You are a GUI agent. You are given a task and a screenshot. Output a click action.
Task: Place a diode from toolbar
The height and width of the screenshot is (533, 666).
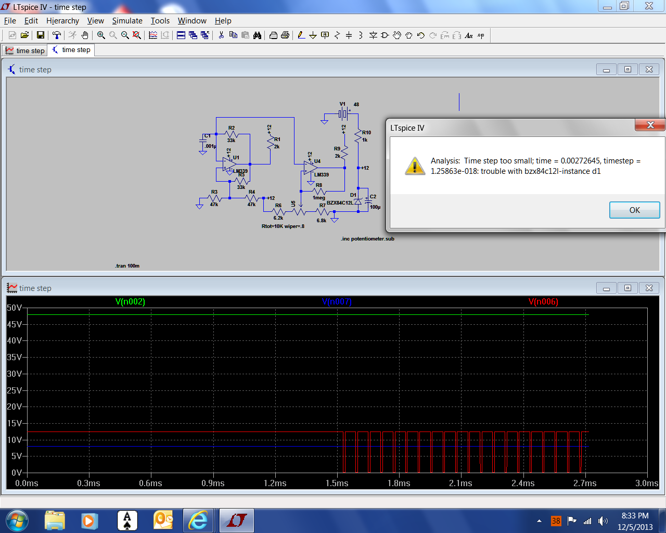(x=373, y=35)
